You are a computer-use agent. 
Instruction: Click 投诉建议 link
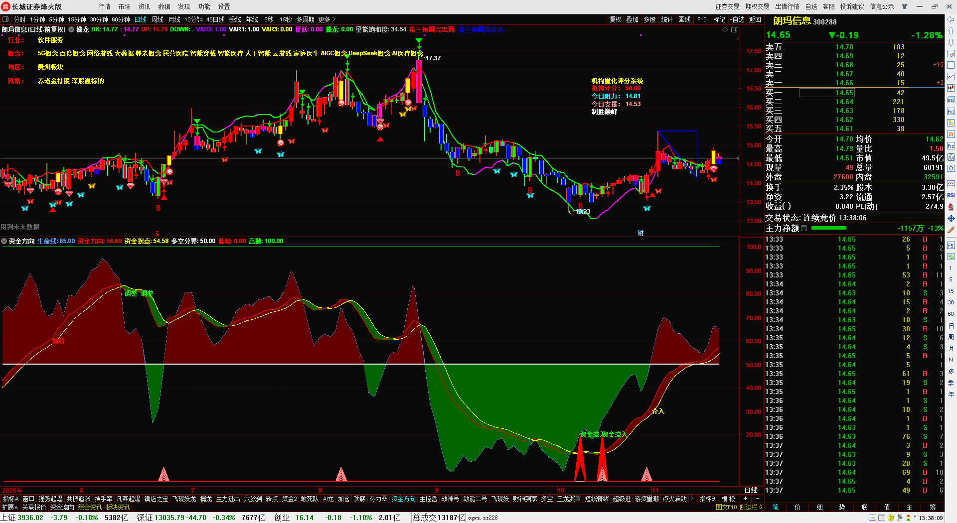(x=852, y=6)
